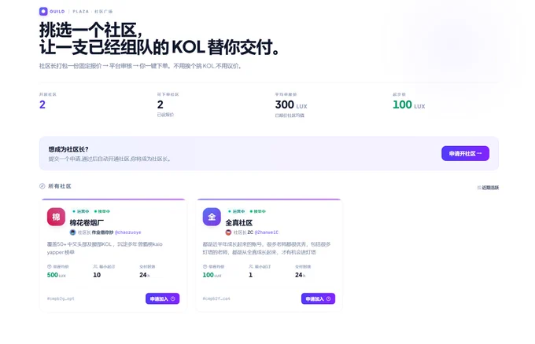
Task: Click the people icon above the 1 value
Action: coord(251,267)
